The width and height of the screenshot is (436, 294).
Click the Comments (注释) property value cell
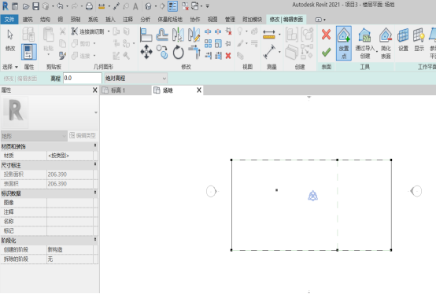[x=70, y=211]
